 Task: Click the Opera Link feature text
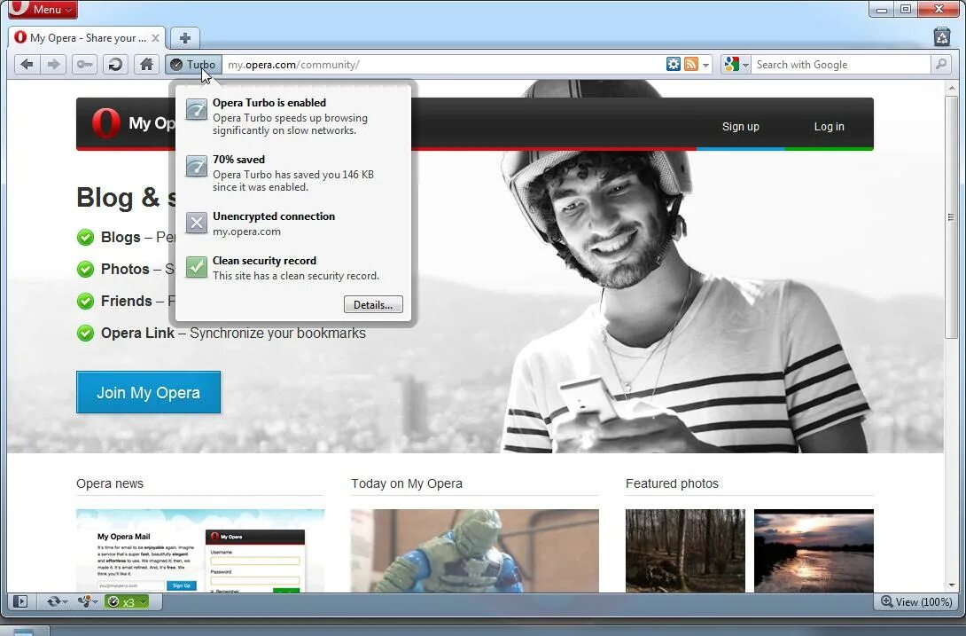point(233,334)
